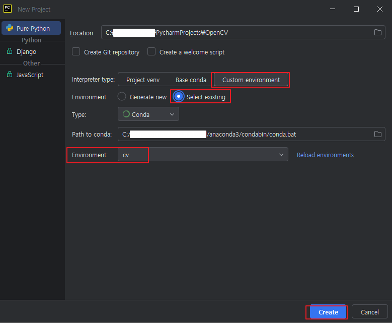Screen dimensions: 392x323
Task: Minimize the New Project window
Action: tap(333, 9)
